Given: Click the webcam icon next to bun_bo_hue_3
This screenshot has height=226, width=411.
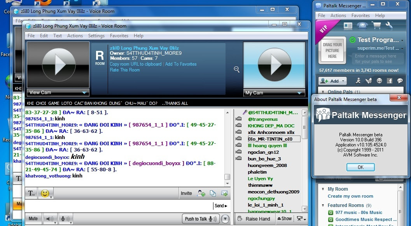Looking at the screenshot, I should click(238, 158).
